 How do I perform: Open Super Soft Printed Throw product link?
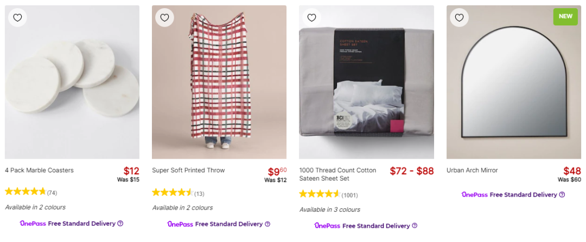[x=188, y=170]
